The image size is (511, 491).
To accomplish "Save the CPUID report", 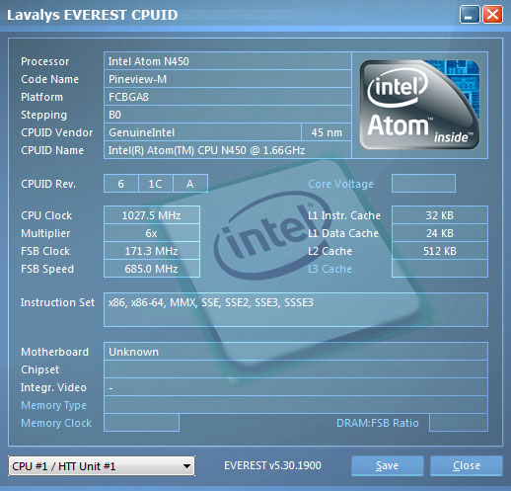I will (387, 465).
